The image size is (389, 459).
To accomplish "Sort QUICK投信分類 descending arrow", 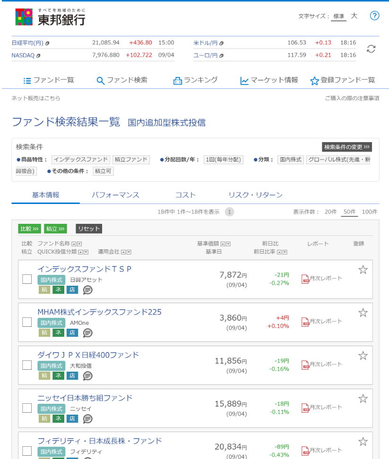I will [x=86, y=252].
